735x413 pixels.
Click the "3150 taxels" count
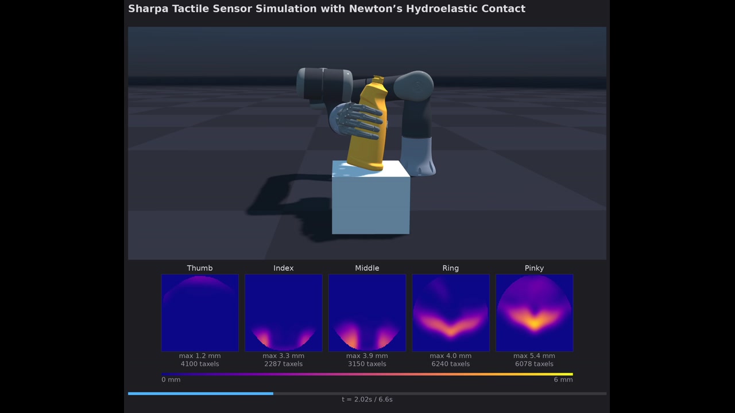click(367, 364)
